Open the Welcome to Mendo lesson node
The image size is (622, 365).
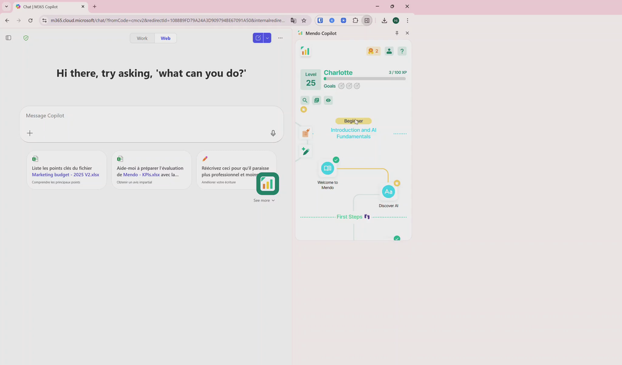327,168
